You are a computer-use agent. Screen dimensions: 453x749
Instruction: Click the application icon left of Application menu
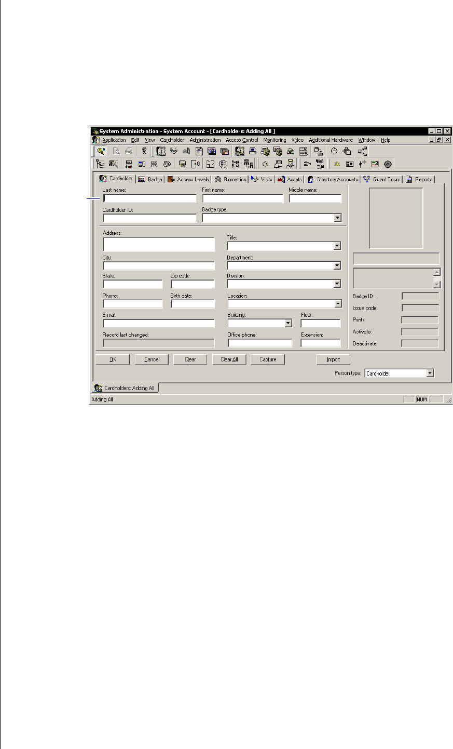click(96, 140)
